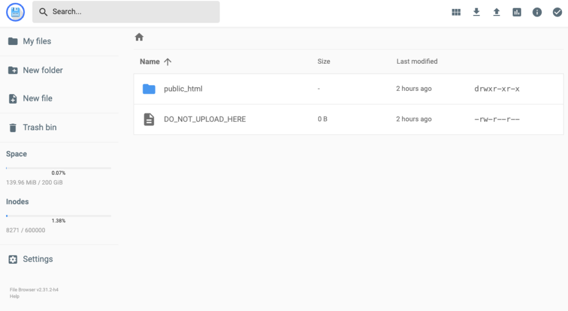Viewport: 568px width, 311px height.
Task: Click the My files folder icon
Action: click(x=13, y=41)
